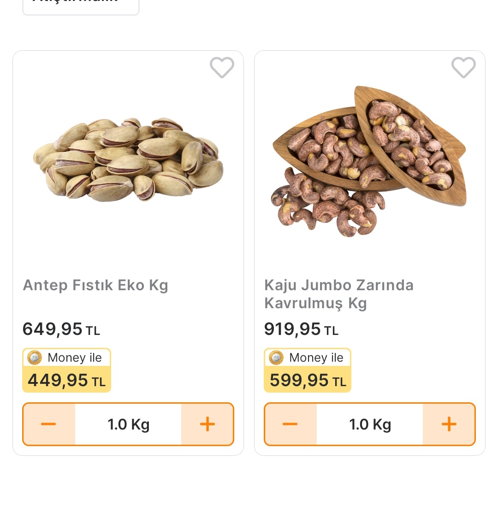This screenshot has height=514, width=498.
Task: Open Kaju Jumbo Zarında Kavrulmuş Kg title
Action: pyautogui.click(x=339, y=294)
